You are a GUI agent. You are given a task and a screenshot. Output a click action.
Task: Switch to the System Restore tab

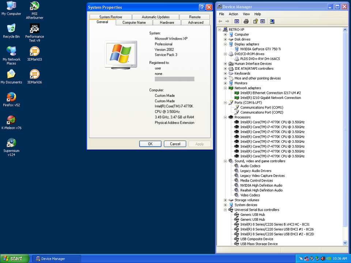click(x=110, y=17)
